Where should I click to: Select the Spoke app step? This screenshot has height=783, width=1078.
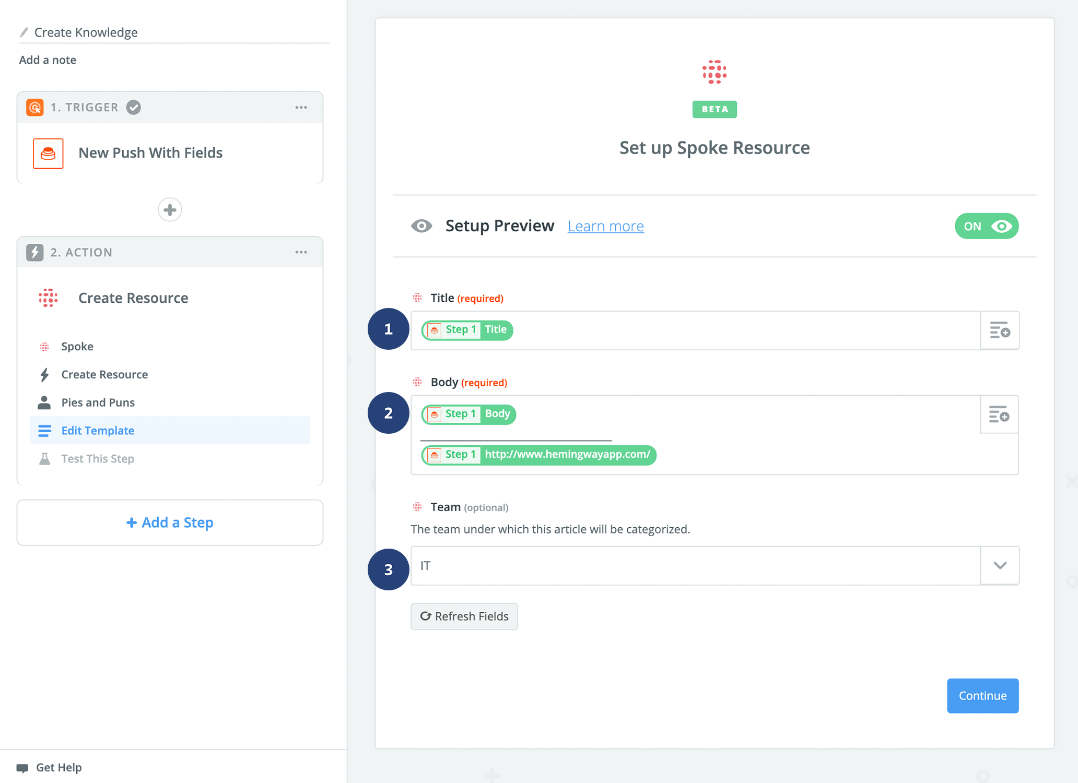170,347
